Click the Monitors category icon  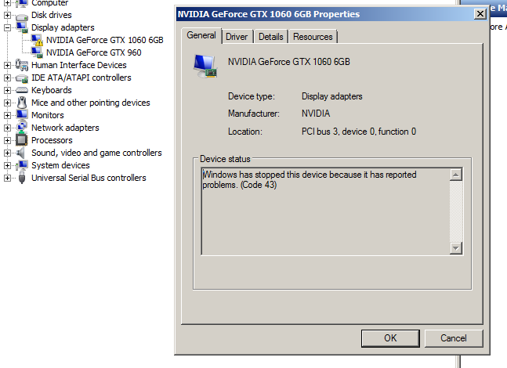tap(22, 115)
